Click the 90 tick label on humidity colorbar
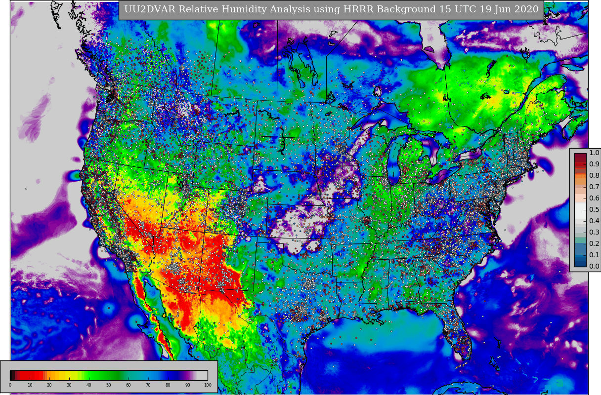The image size is (601, 395). tap(188, 385)
